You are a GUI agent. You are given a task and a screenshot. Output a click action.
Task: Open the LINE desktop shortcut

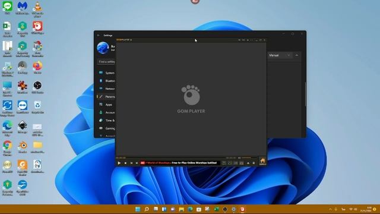click(8, 8)
